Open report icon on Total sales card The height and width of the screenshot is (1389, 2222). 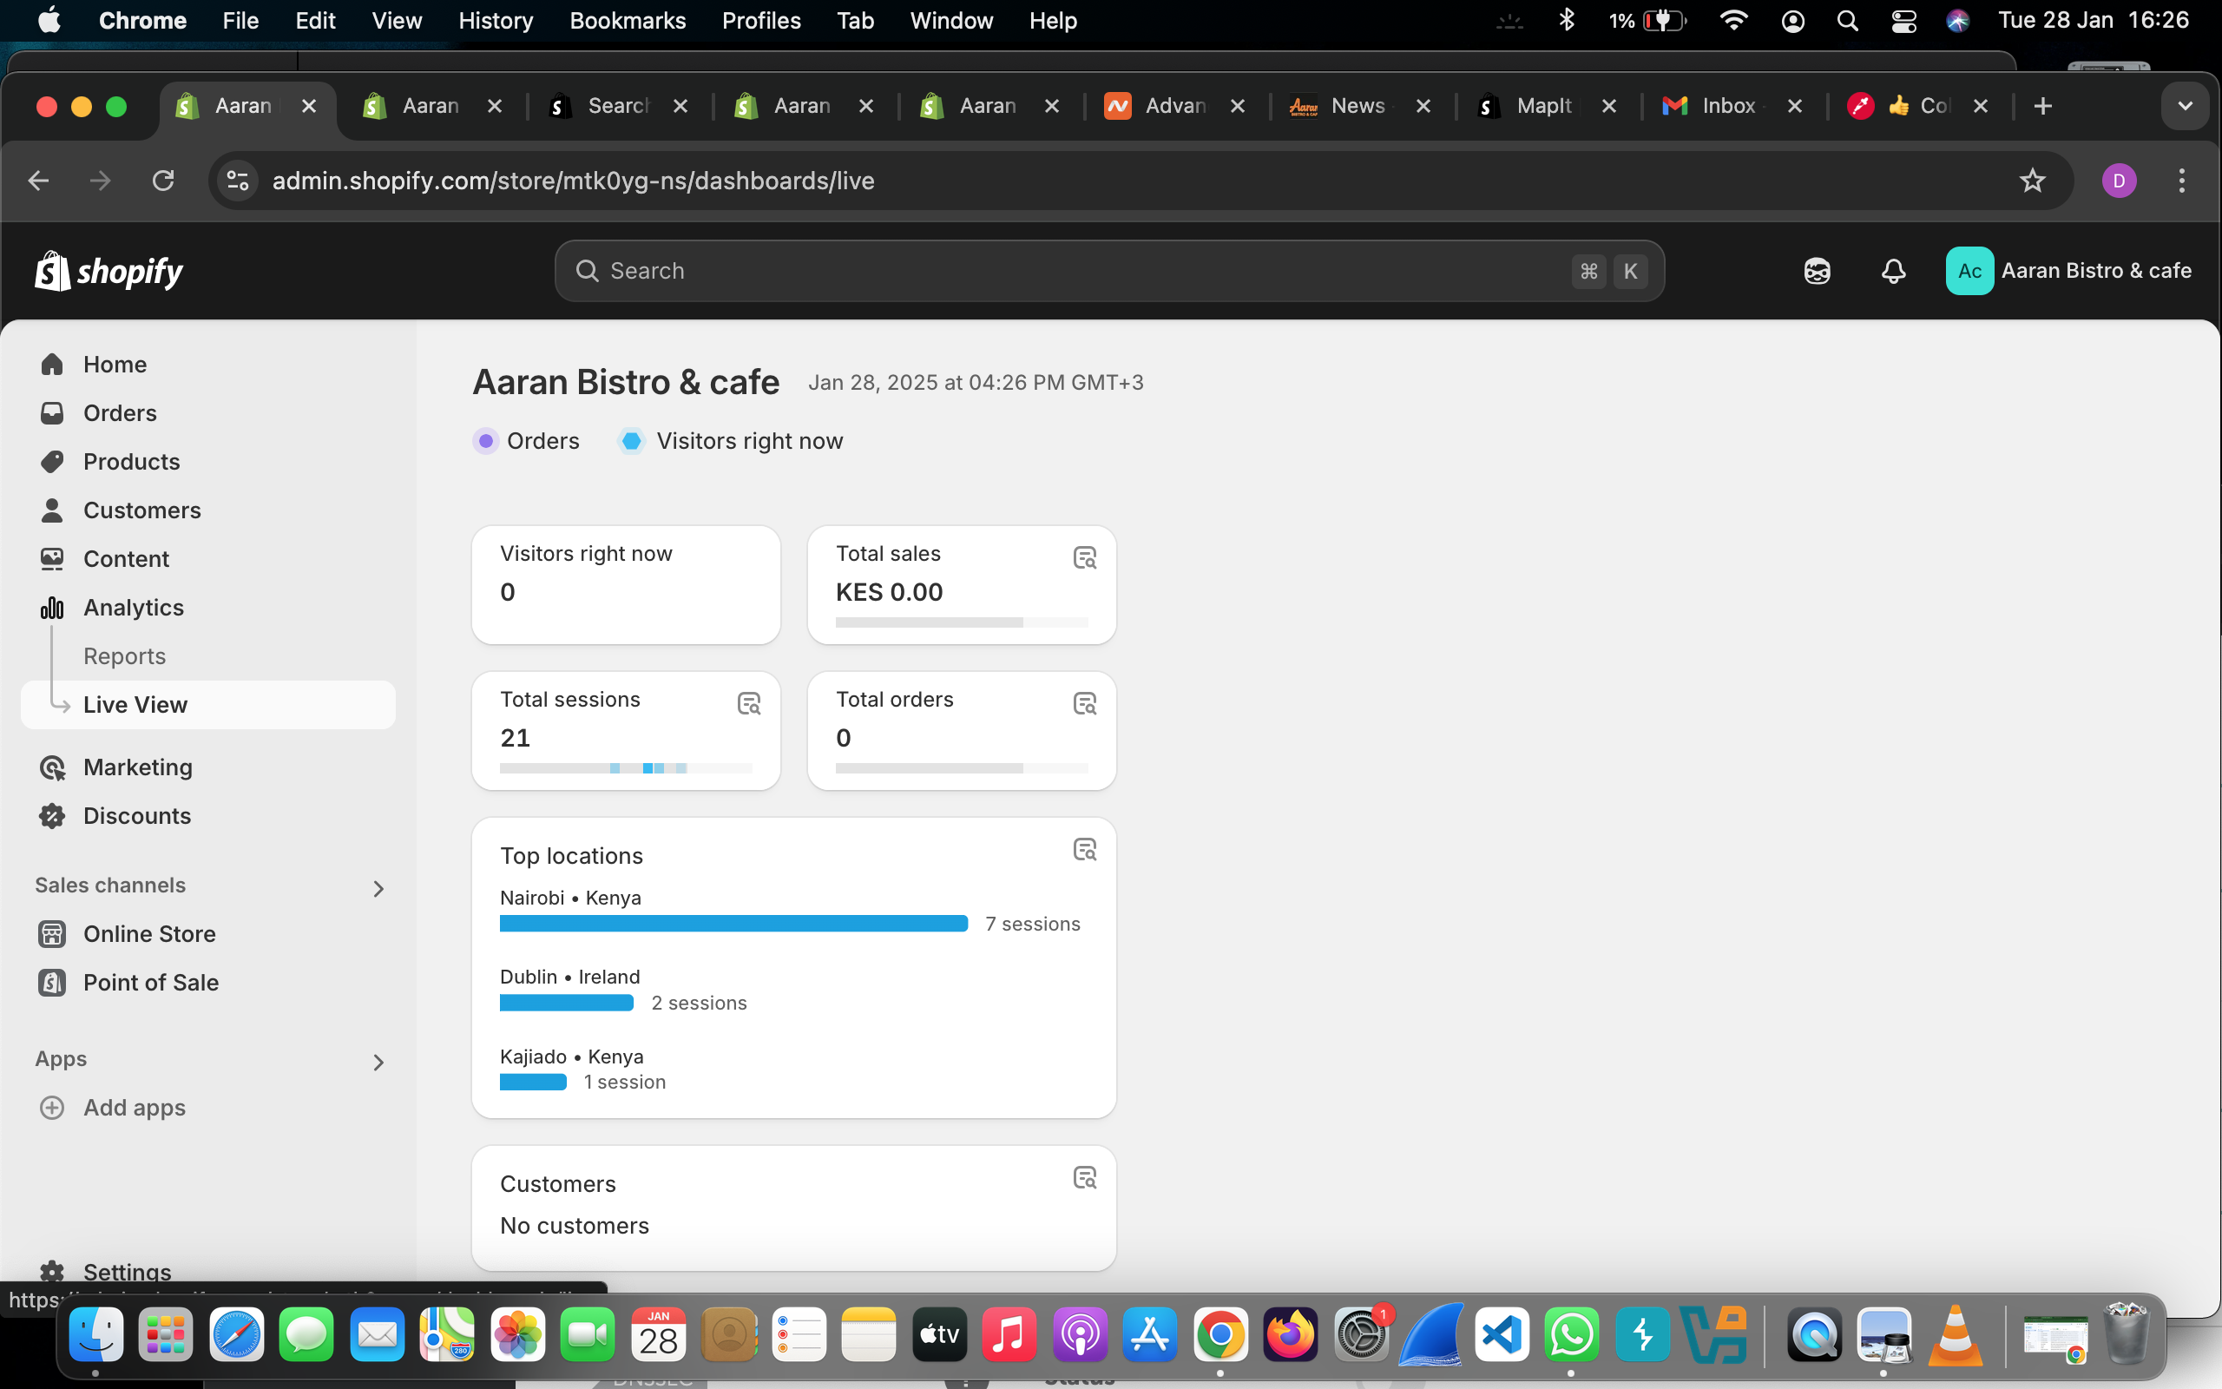pyautogui.click(x=1084, y=557)
